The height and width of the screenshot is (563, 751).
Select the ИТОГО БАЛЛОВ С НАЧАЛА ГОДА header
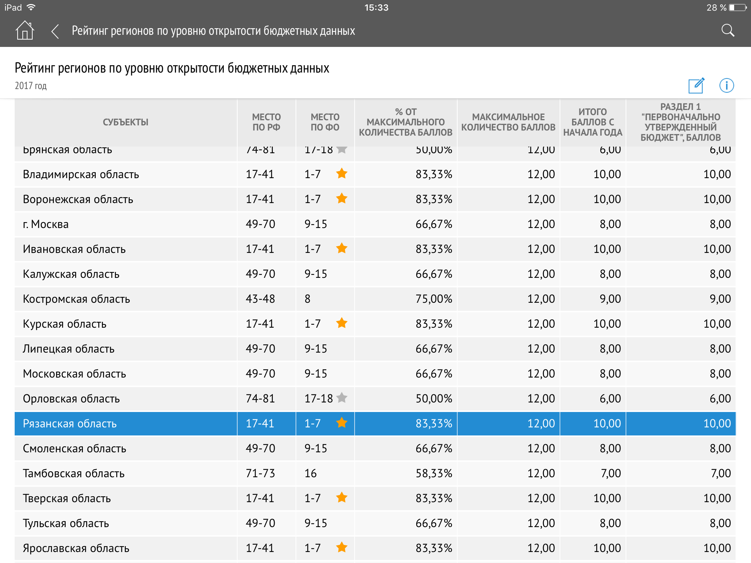[x=593, y=122]
